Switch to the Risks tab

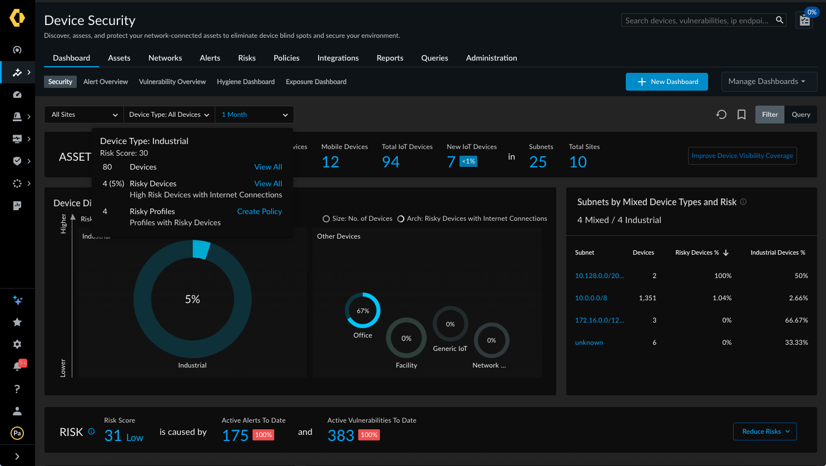(x=246, y=58)
